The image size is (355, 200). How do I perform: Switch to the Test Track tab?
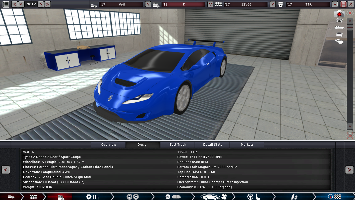coord(178,145)
